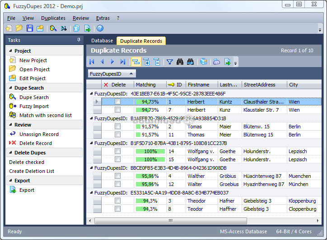
Task: Toggle the highlighted group view icon
Action: coord(136,62)
